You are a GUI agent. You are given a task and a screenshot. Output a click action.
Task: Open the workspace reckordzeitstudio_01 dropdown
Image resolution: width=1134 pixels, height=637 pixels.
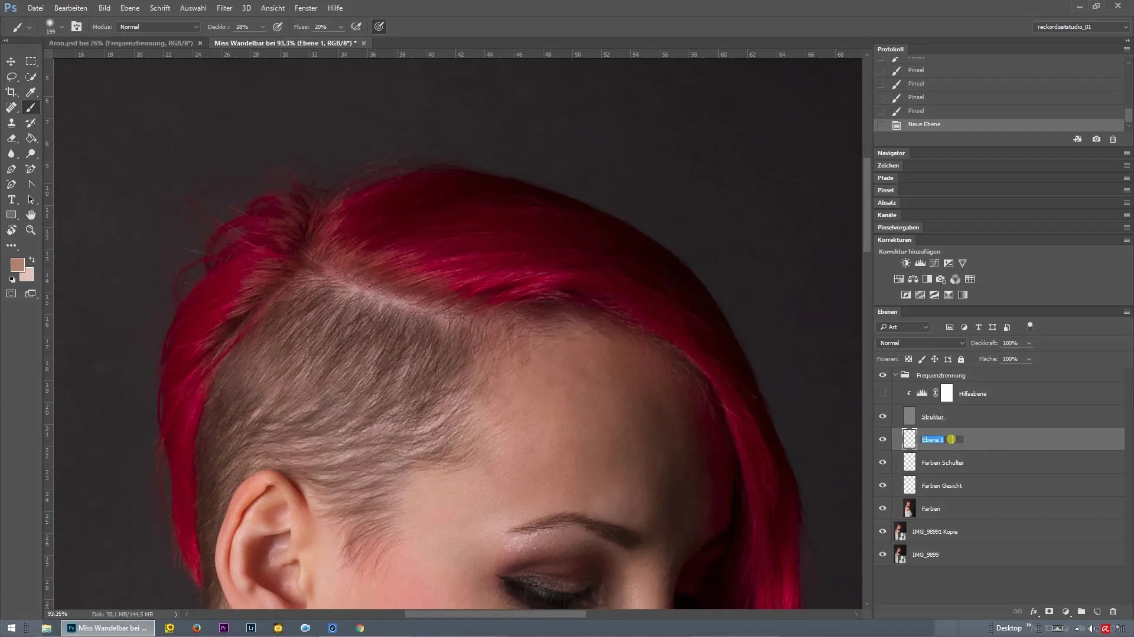pos(1081,27)
